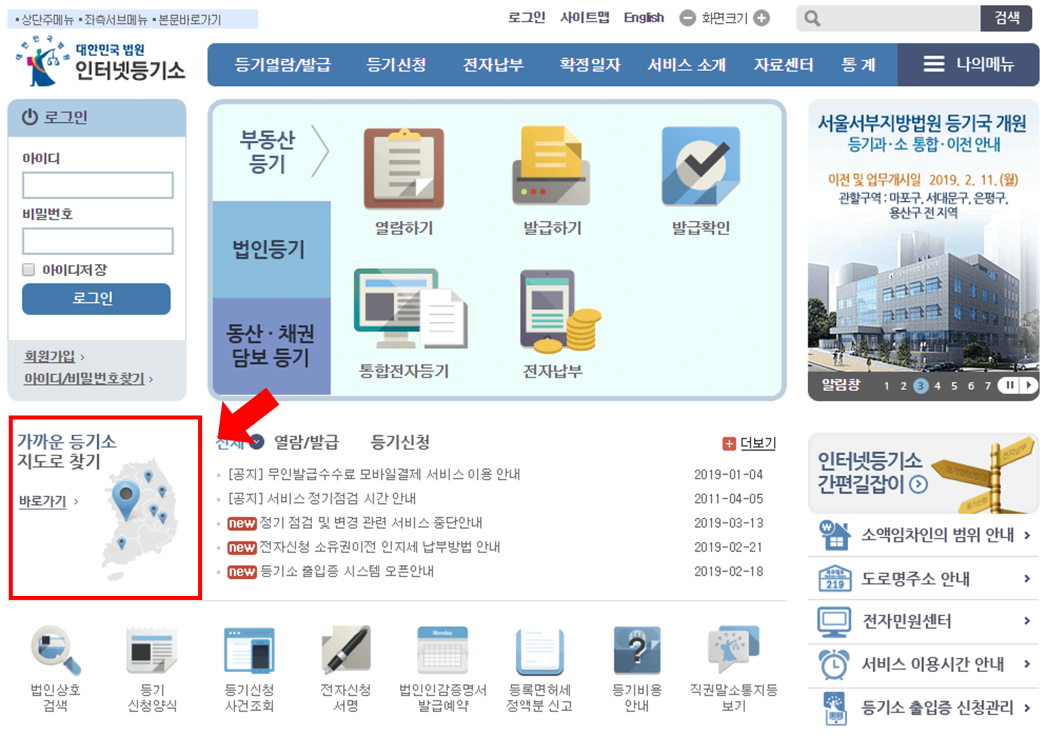Open the 자료센터 menu
1047x736 pixels.
[x=784, y=64]
